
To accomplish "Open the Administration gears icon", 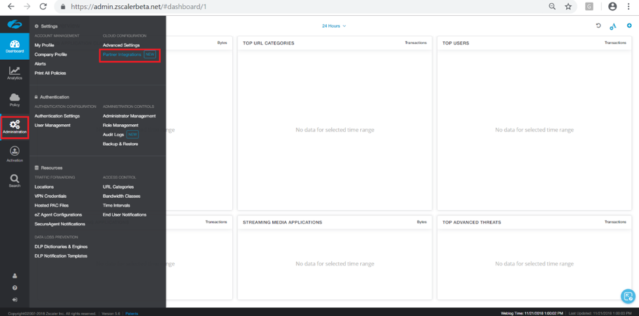I will pos(14,127).
